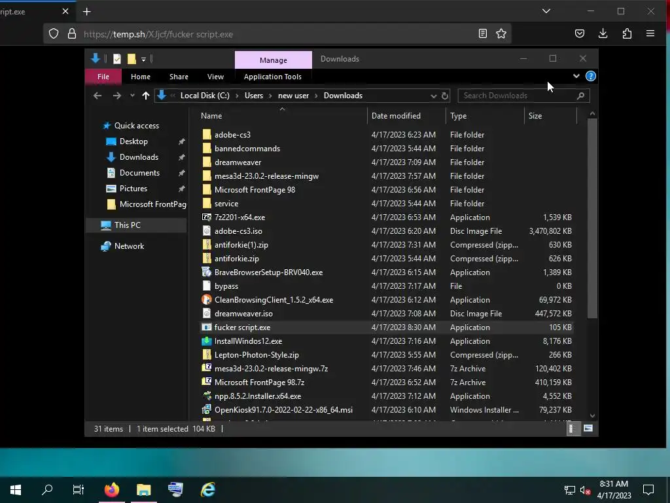
Task: Open a new Firefox tab with plus button
Action: tap(87, 12)
